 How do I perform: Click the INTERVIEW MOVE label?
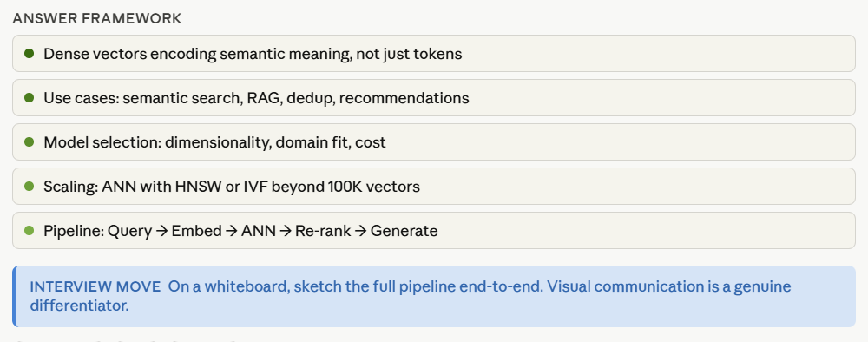click(x=95, y=286)
